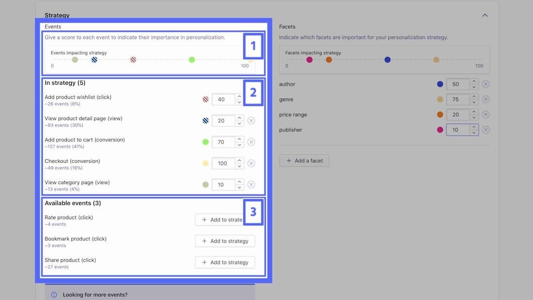Increase the genre facet score
The width and height of the screenshot is (533, 300).
click(474, 96)
